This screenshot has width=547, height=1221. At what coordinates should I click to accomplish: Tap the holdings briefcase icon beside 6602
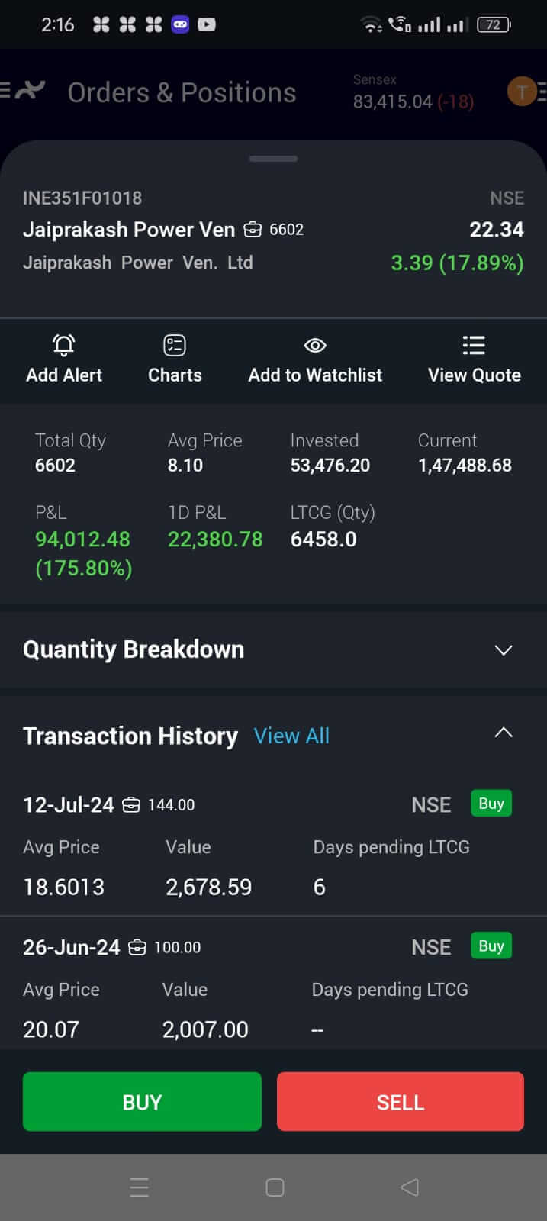pos(252,230)
